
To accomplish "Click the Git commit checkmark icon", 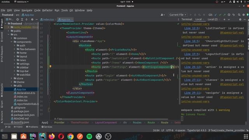I will tap(220, 15).
